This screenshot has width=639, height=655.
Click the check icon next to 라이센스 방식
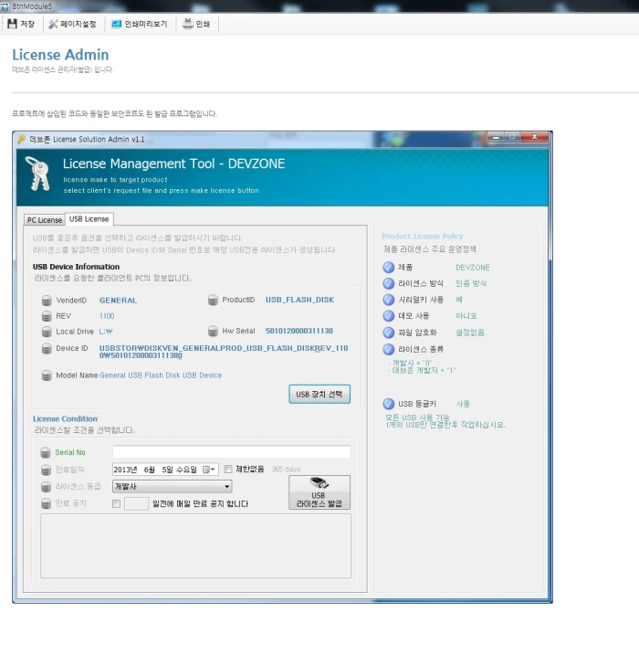[x=389, y=283]
